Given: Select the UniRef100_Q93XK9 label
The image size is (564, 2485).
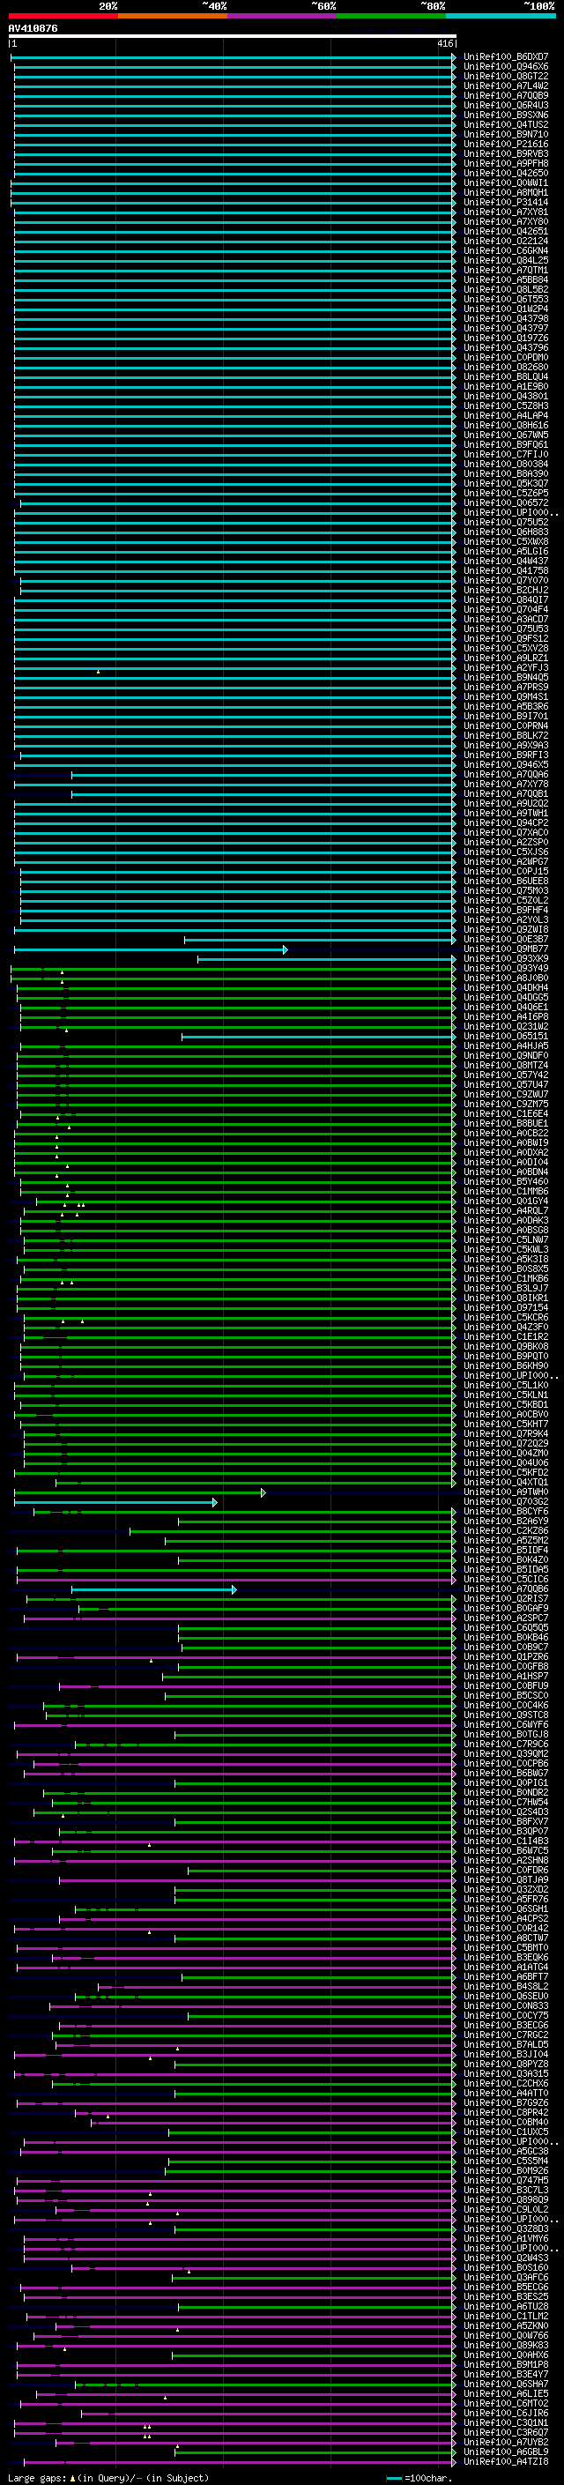Looking at the screenshot, I should point(506,958).
